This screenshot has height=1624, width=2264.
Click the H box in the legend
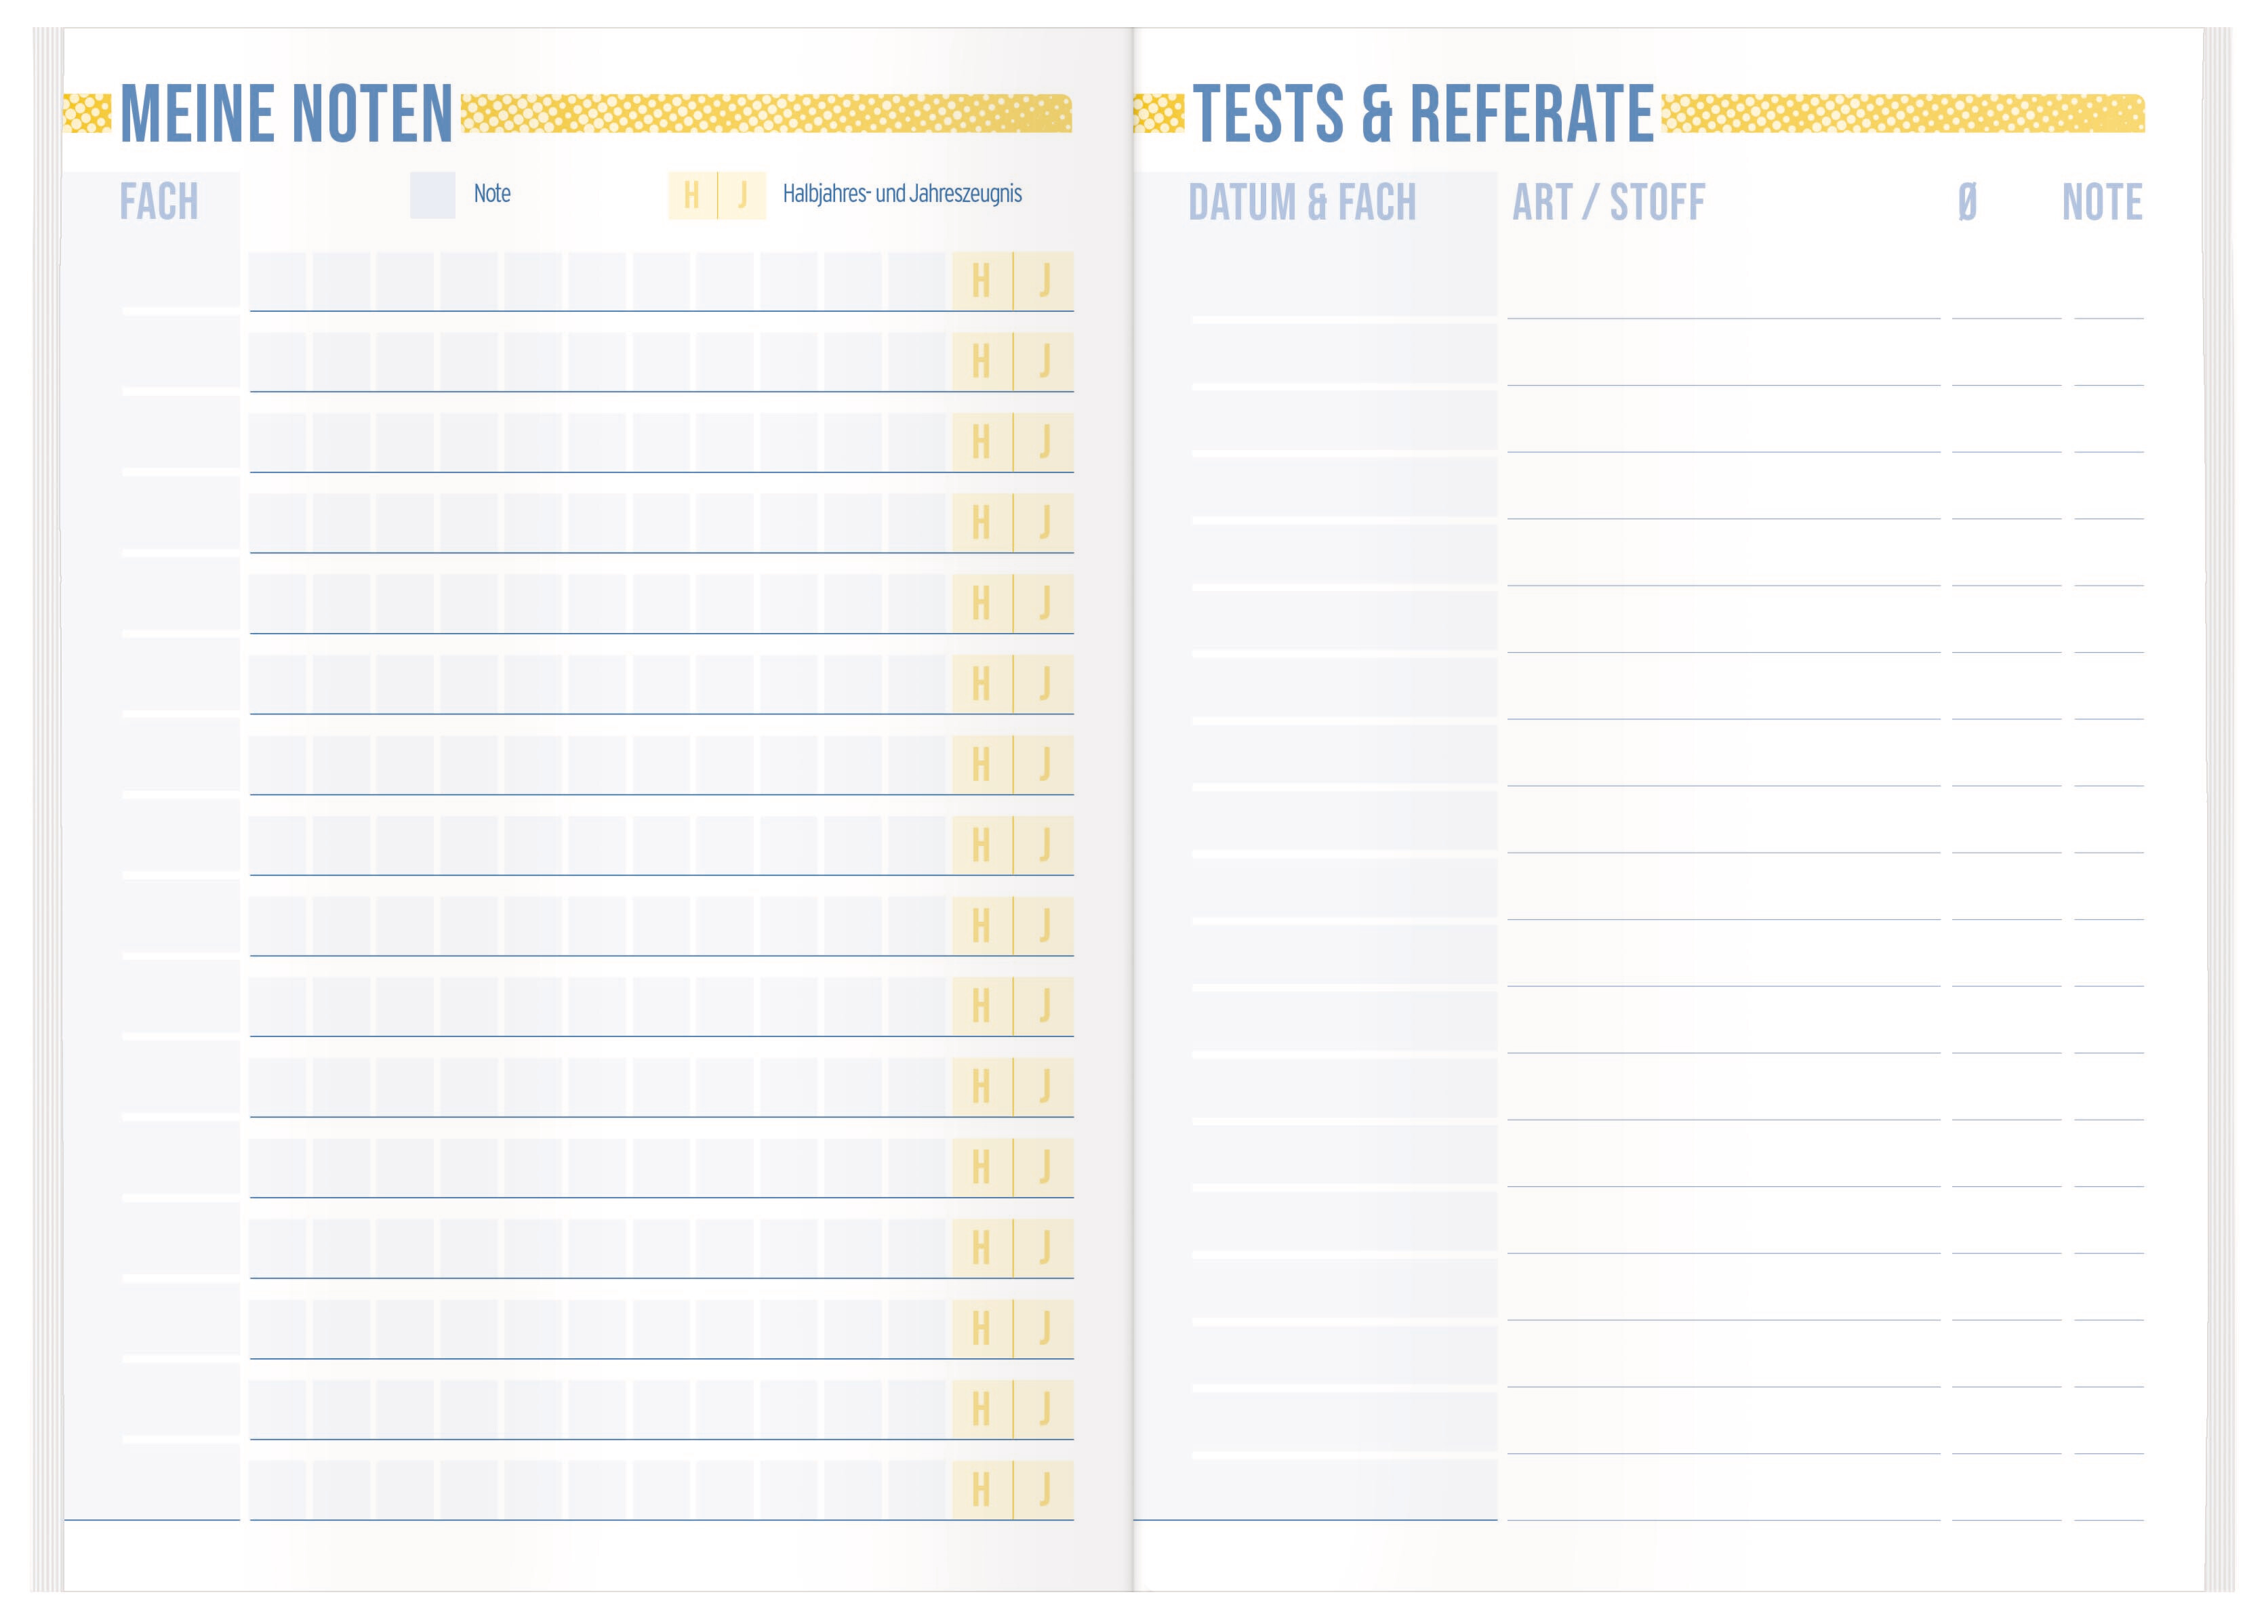[692, 195]
